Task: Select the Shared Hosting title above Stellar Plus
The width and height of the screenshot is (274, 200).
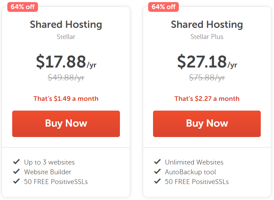Action: click(x=207, y=24)
